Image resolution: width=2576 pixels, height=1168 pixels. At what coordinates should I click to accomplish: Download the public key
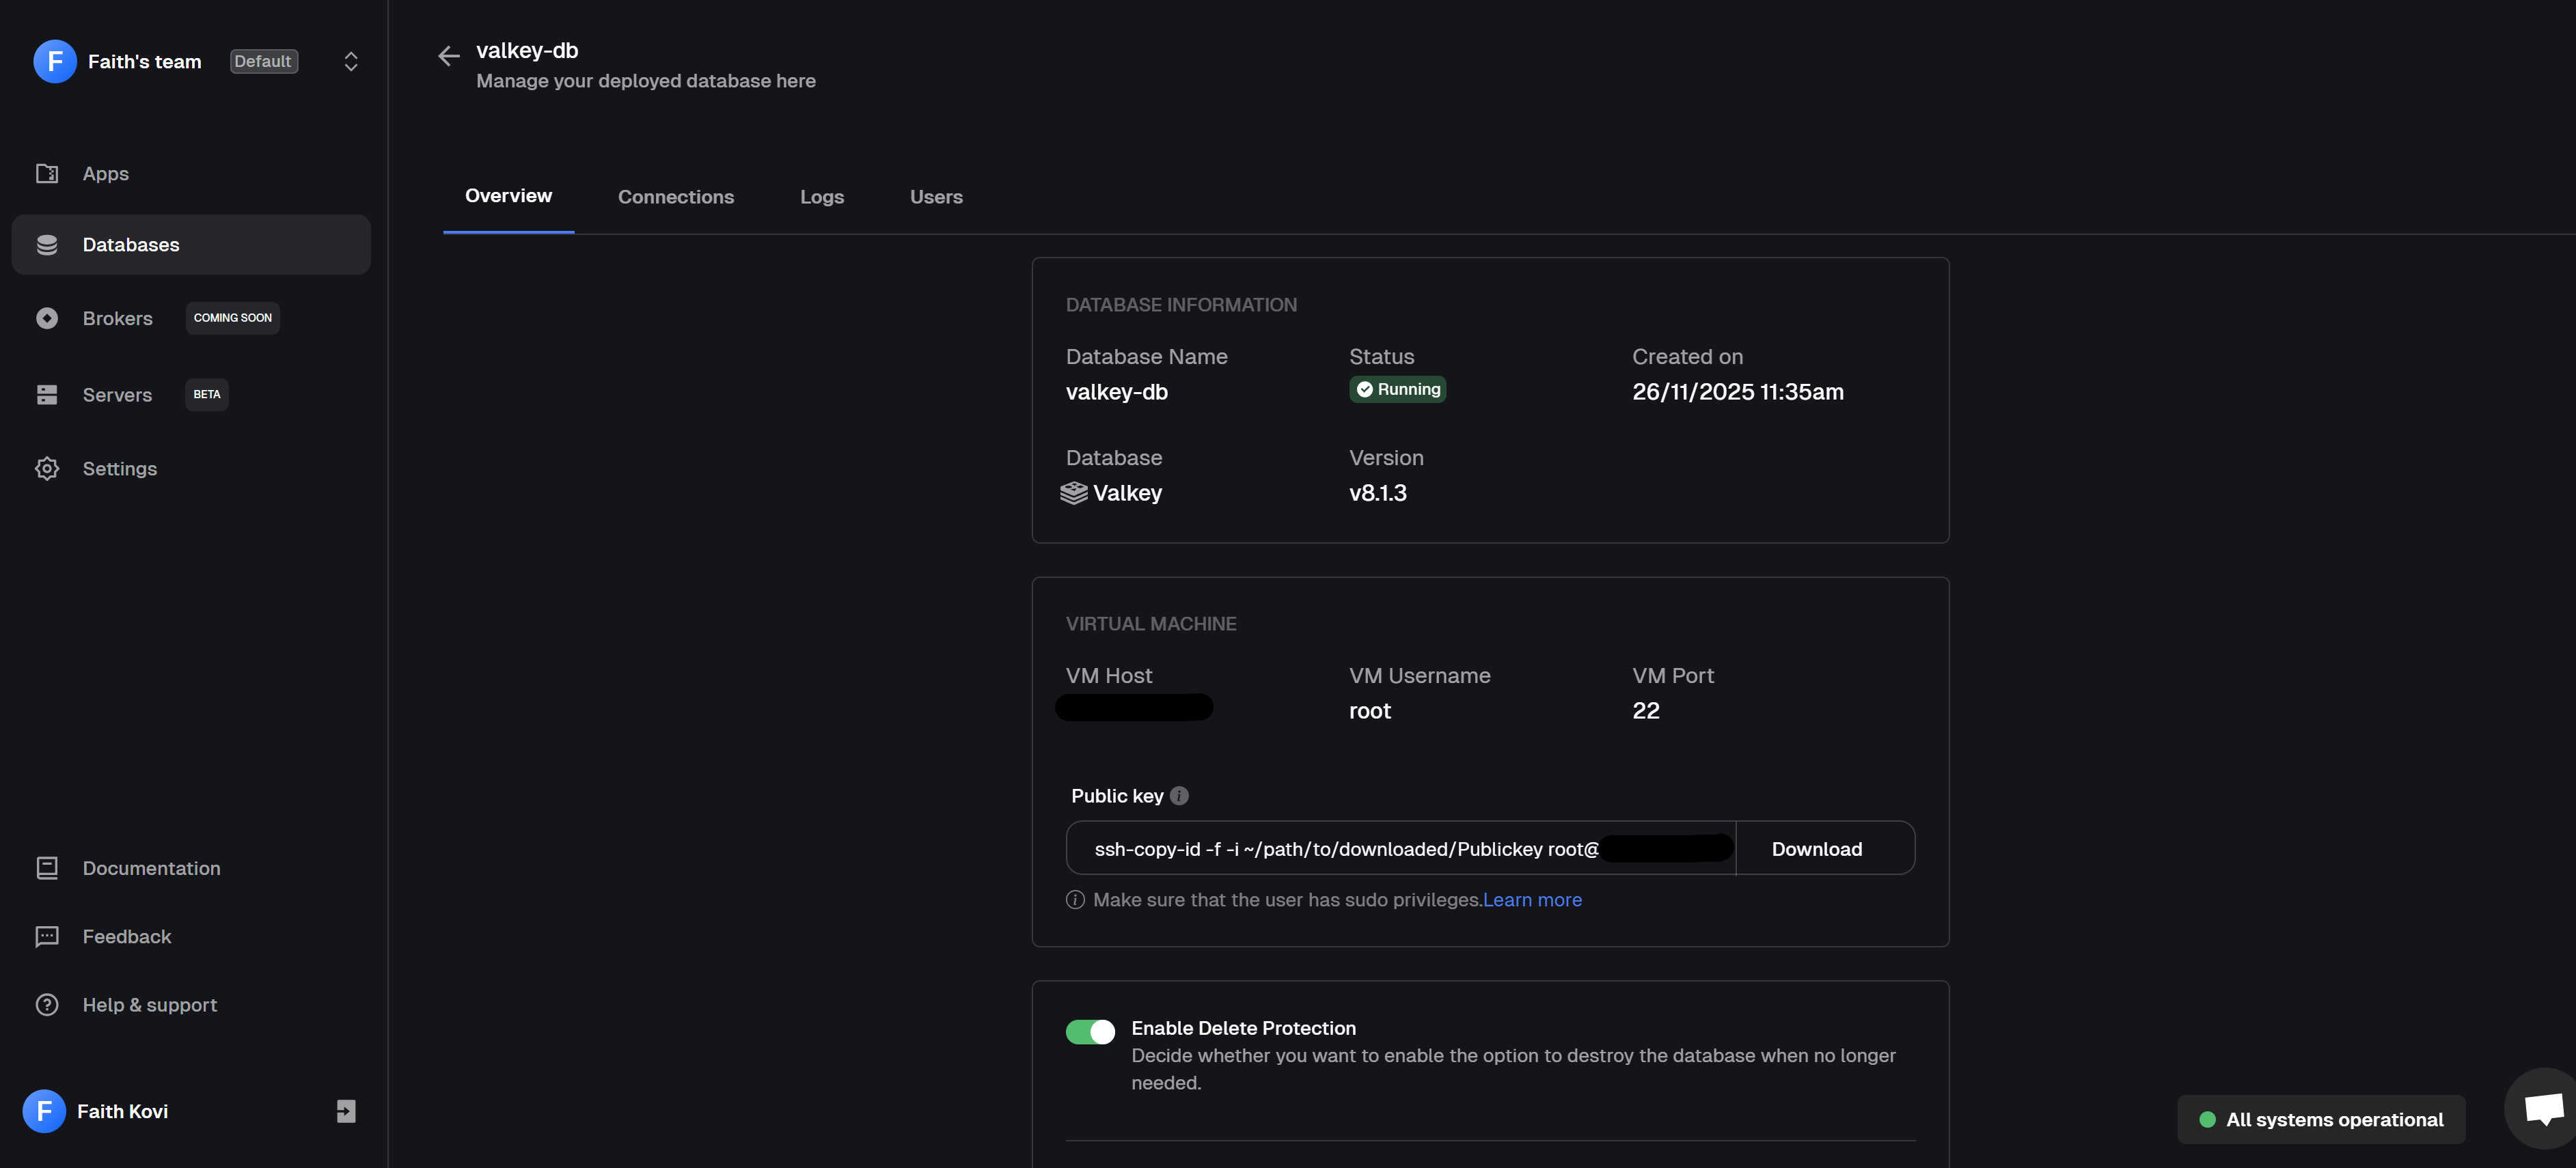[x=1816, y=849]
